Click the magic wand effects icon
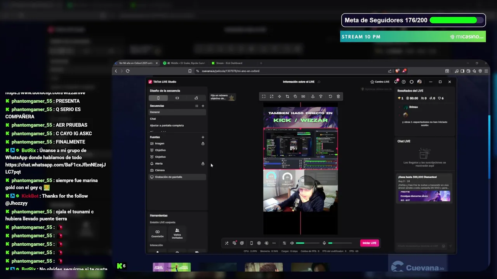 pyautogui.click(x=227, y=243)
